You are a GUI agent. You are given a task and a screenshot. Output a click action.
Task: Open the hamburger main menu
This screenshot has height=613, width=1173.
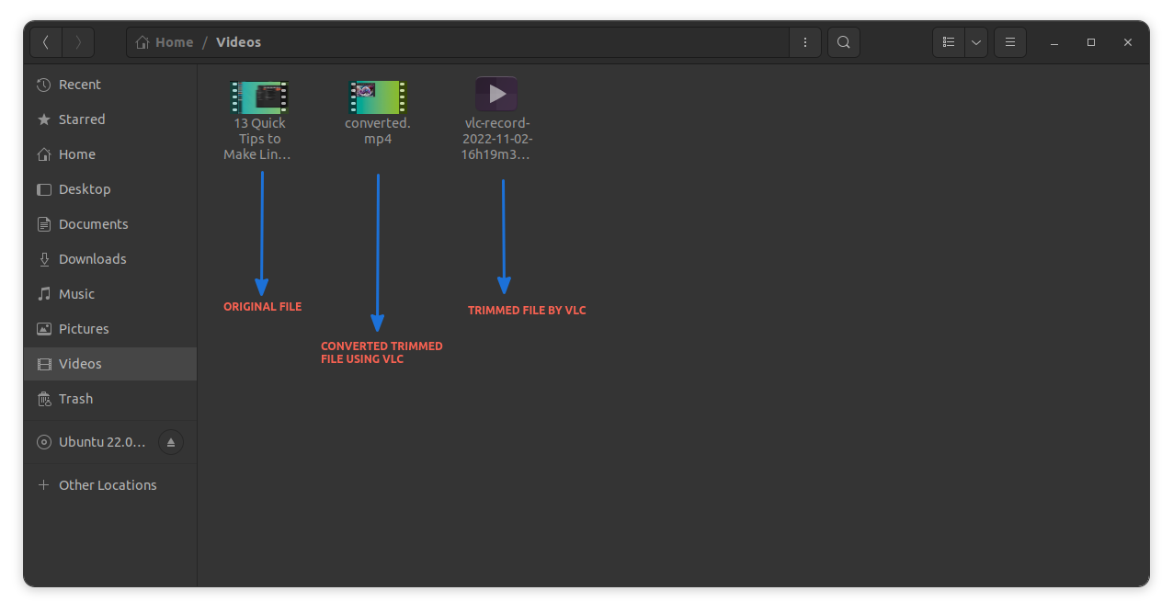tap(1009, 42)
